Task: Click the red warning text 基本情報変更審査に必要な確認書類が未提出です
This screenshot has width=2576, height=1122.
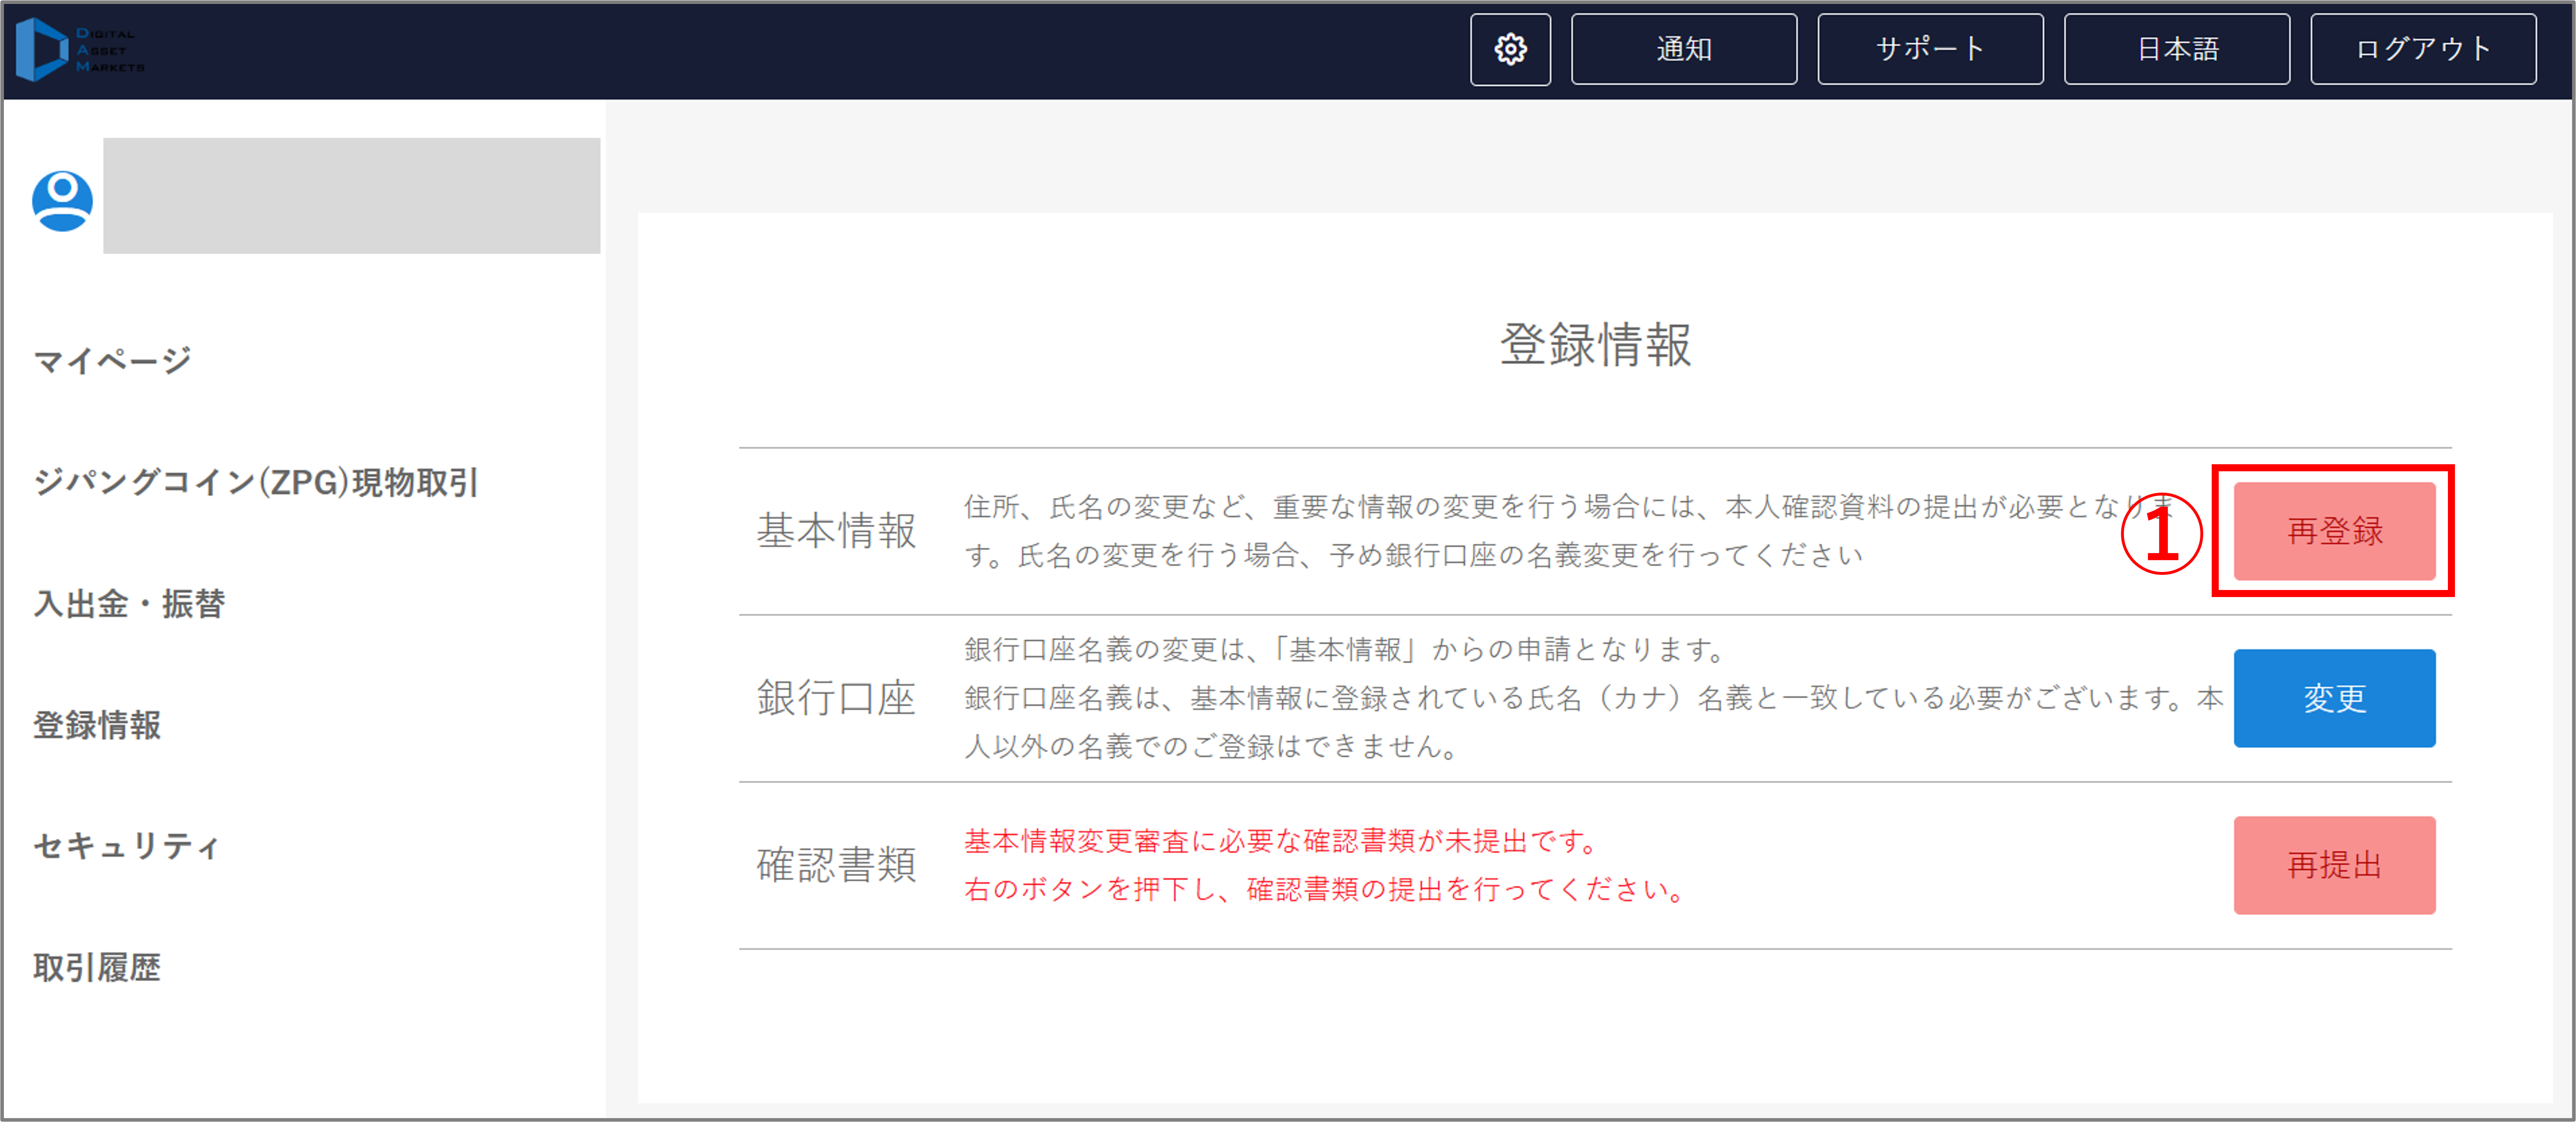Action: 1280,841
